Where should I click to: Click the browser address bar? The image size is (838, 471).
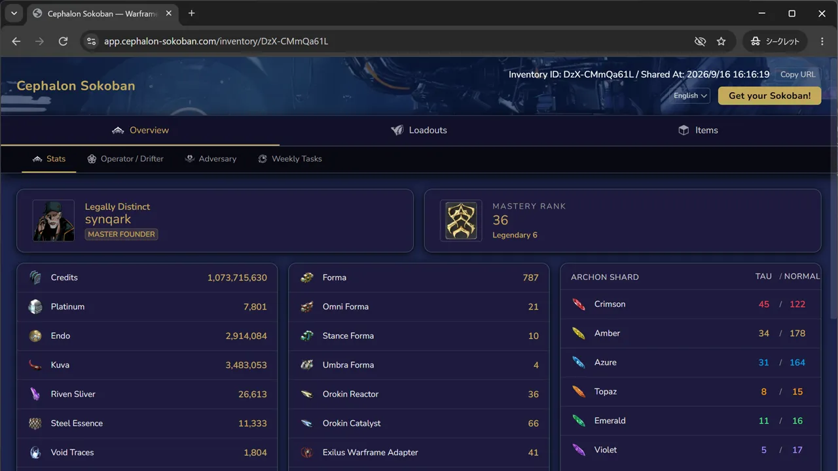pyautogui.click(x=393, y=41)
